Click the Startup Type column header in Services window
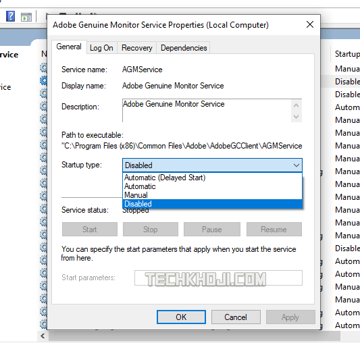This screenshot has width=360, height=343. coord(346,54)
